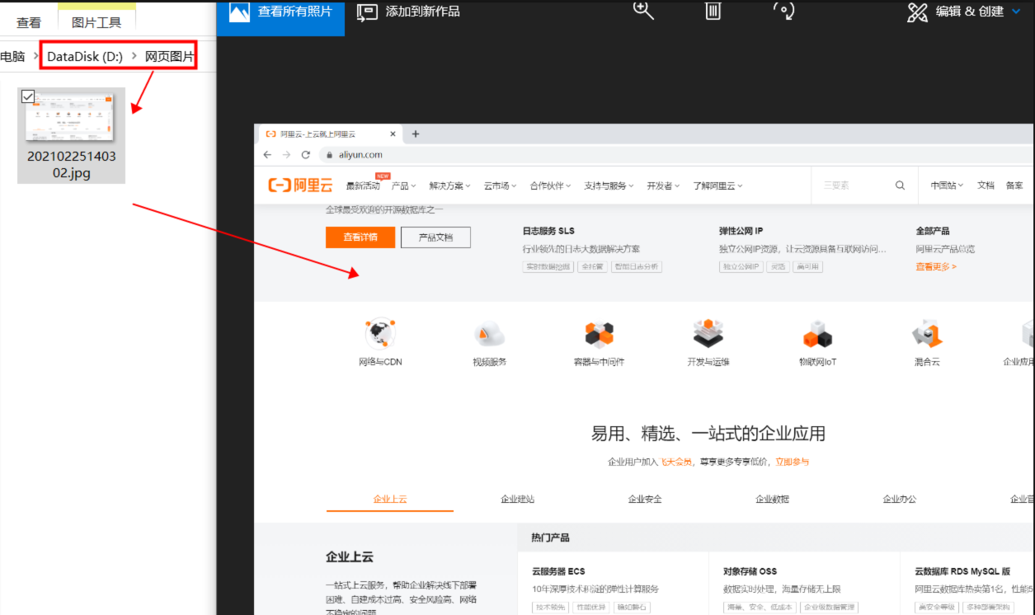The height and width of the screenshot is (615, 1035).
Task: Click the 视频服务 cloud icon
Action: coord(489,334)
